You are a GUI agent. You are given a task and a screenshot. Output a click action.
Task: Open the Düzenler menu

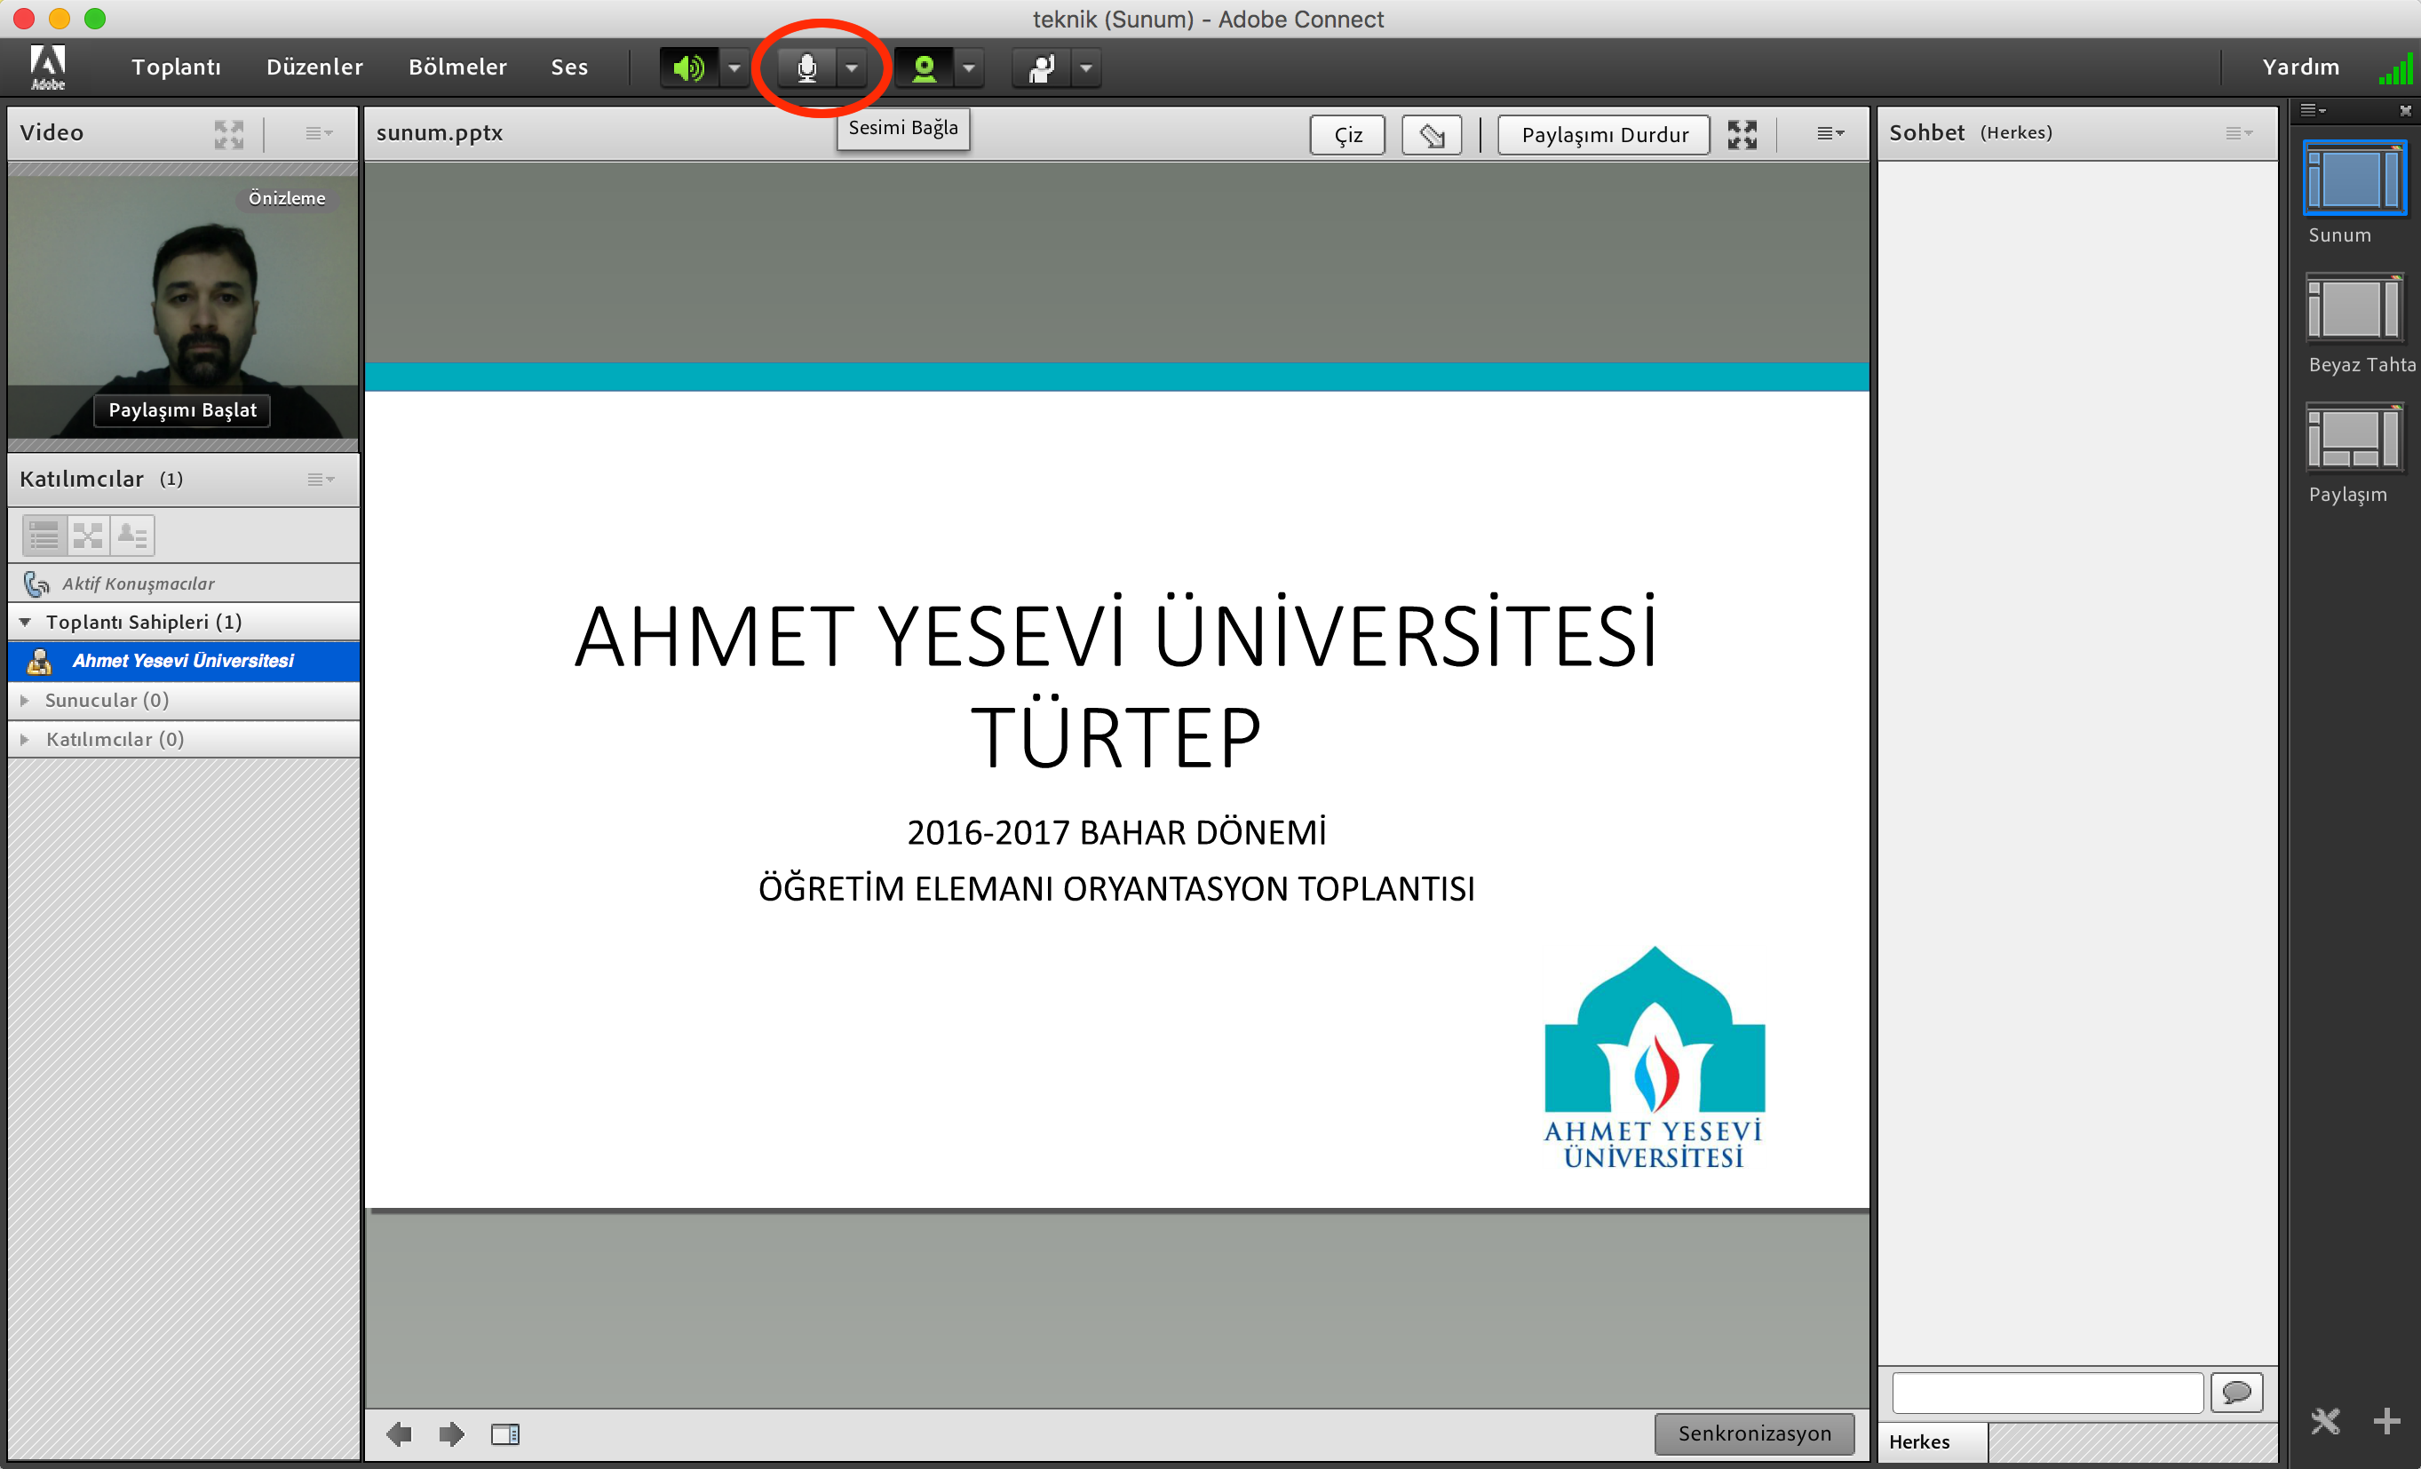click(x=314, y=67)
